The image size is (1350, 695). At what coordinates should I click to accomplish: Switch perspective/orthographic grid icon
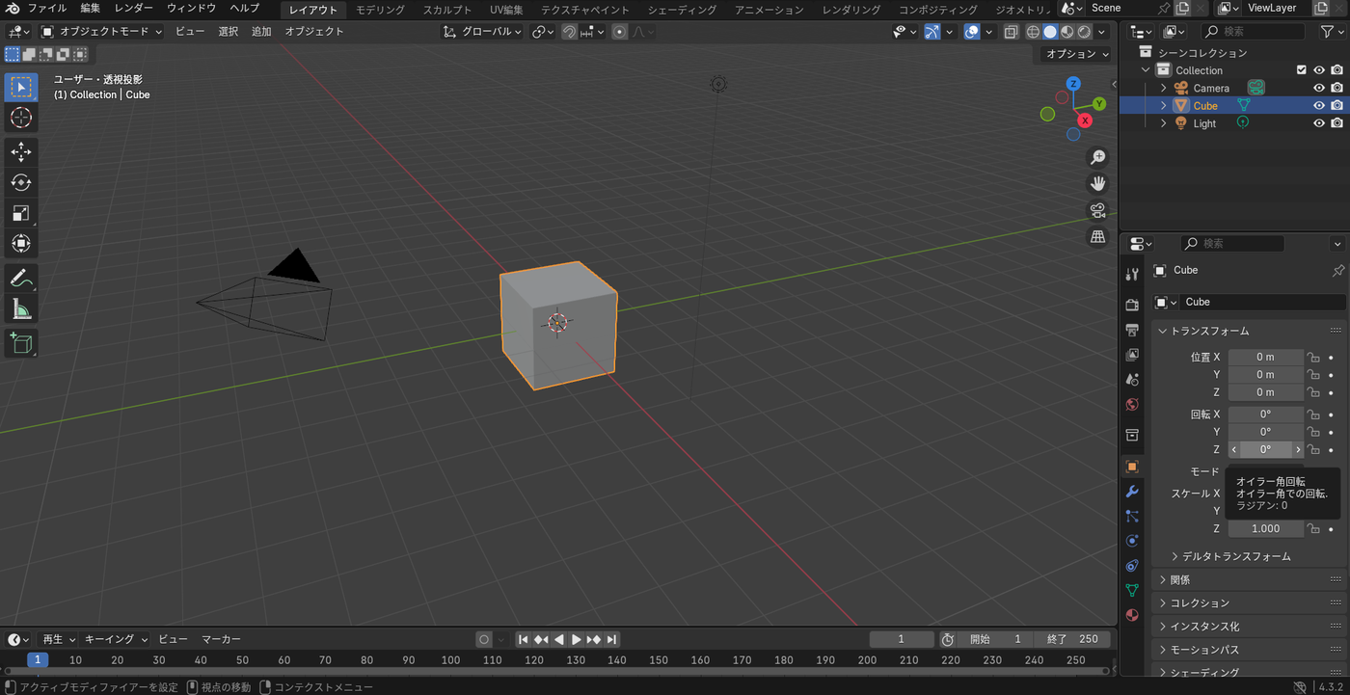(x=1097, y=236)
